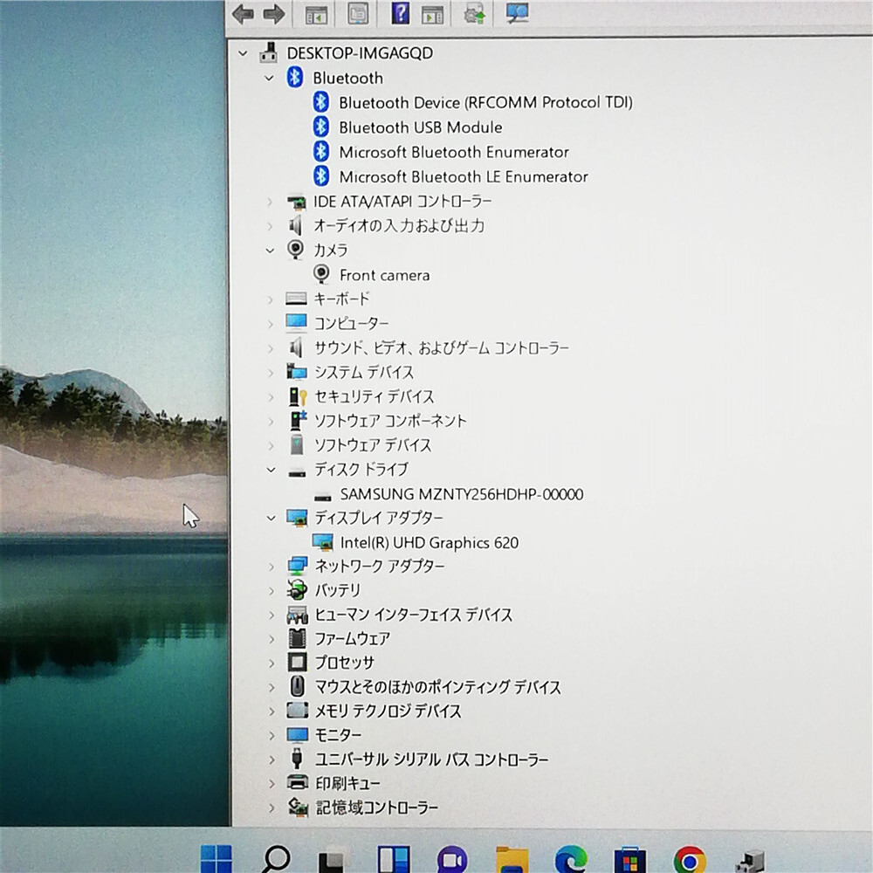The width and height of the screenshot is (873, 873).
Task: Expand the プロセッサ category
Action: [x=272, y=663]
